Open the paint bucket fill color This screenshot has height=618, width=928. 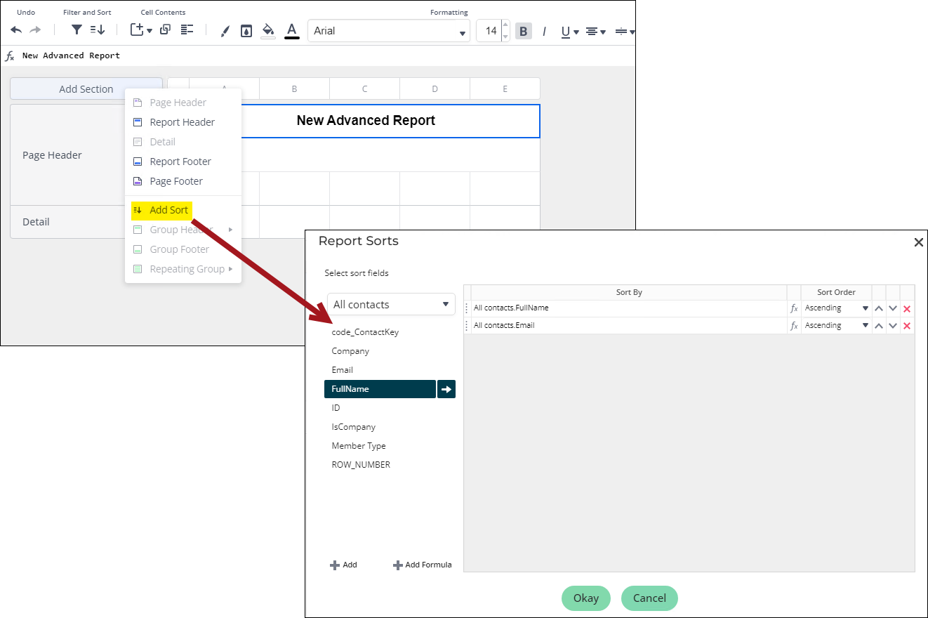(x=268, y=31)
